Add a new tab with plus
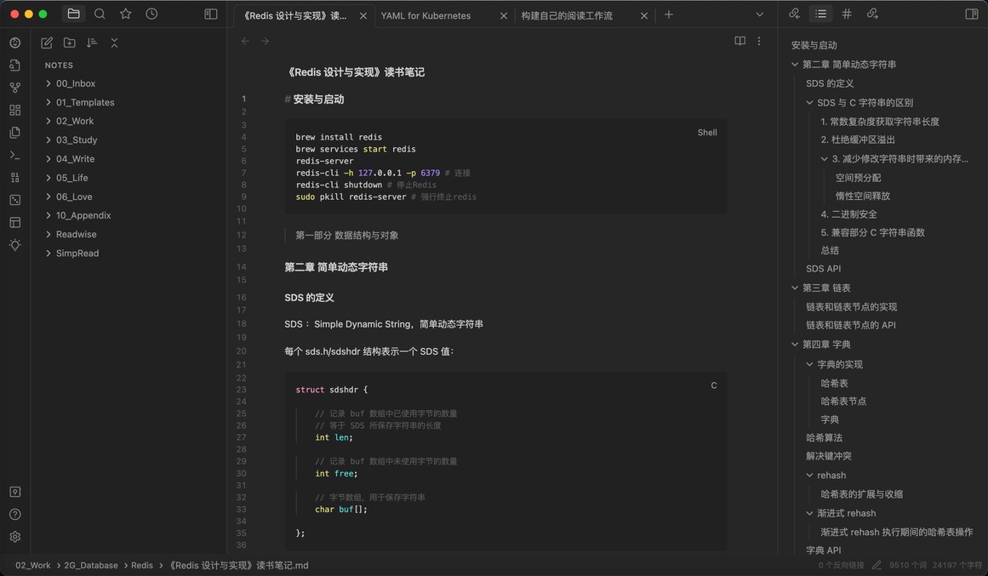 click(669, 14)
